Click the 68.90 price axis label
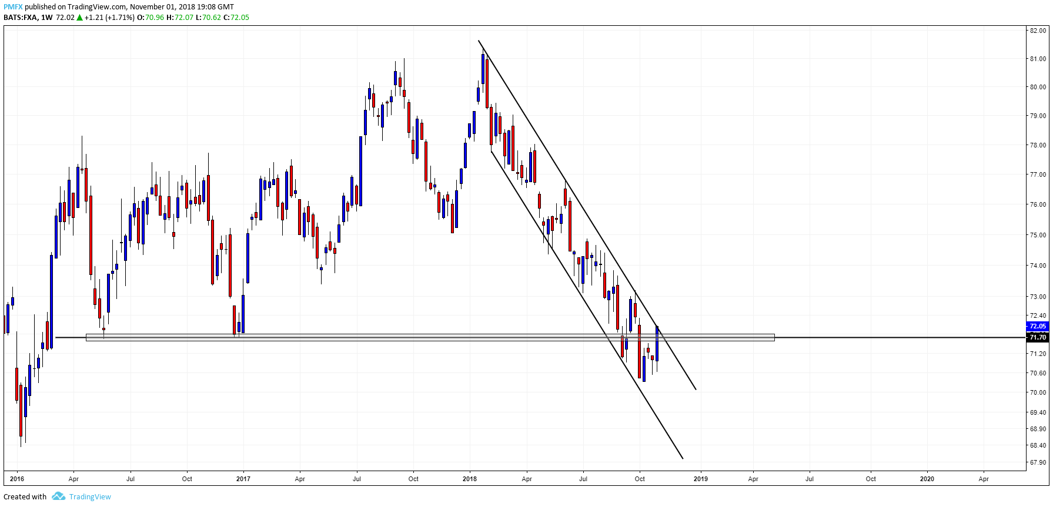 tap(1038, 429)
